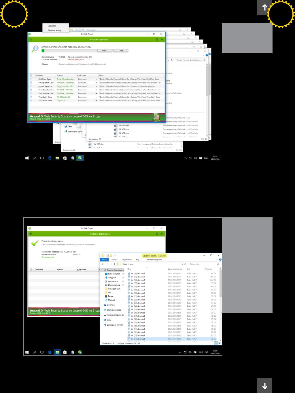Open Task View in taskbar showing 17:56
Viewport: 295px width, 393px height.
coord(42,352)
